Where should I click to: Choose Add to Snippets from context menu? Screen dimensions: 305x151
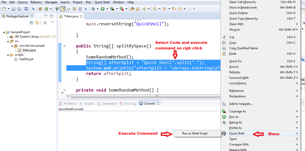pos(260,104)
